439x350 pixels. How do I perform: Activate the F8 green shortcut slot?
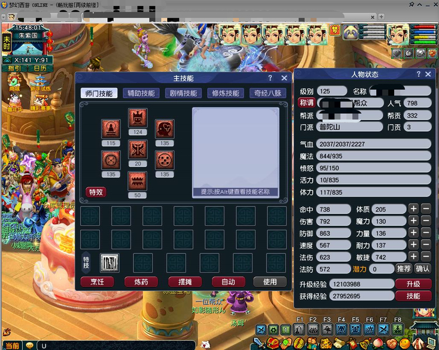click(x=398, y=330)
